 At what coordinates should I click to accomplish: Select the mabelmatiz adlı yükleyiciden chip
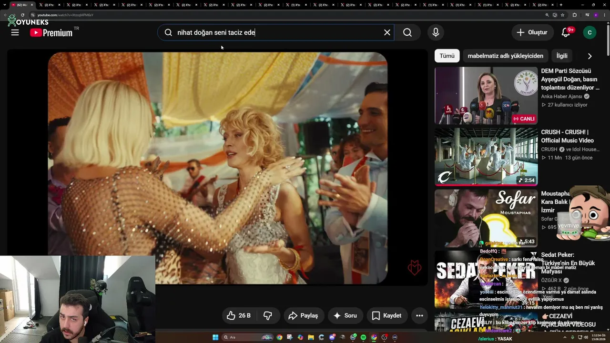(505, 56)
